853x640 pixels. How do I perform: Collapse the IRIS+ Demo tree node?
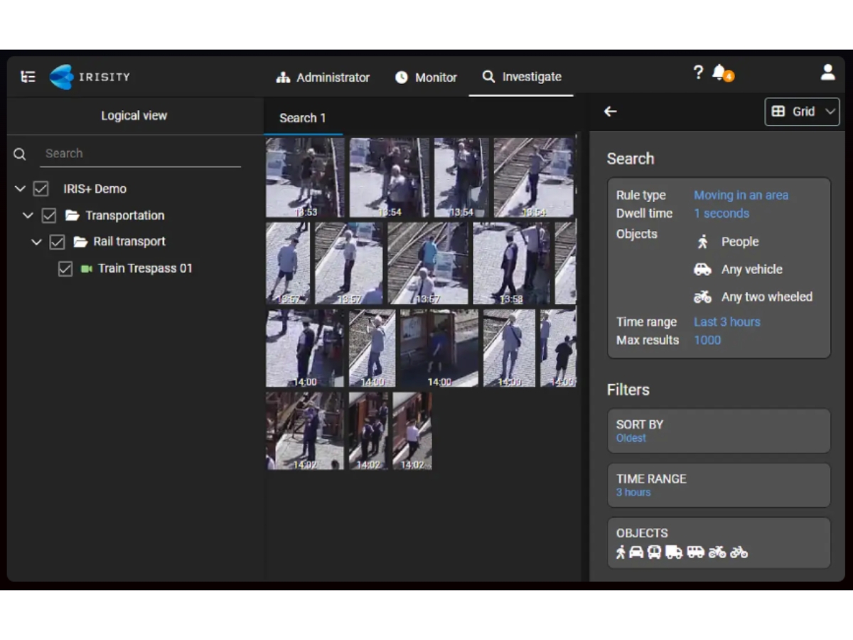20,189
